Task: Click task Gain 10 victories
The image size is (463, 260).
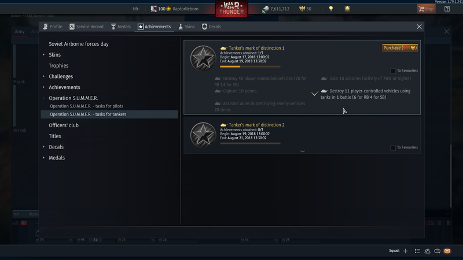Action: [366, 79]
